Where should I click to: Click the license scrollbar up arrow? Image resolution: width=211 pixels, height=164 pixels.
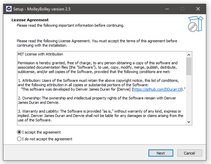[x=189, y=55]
